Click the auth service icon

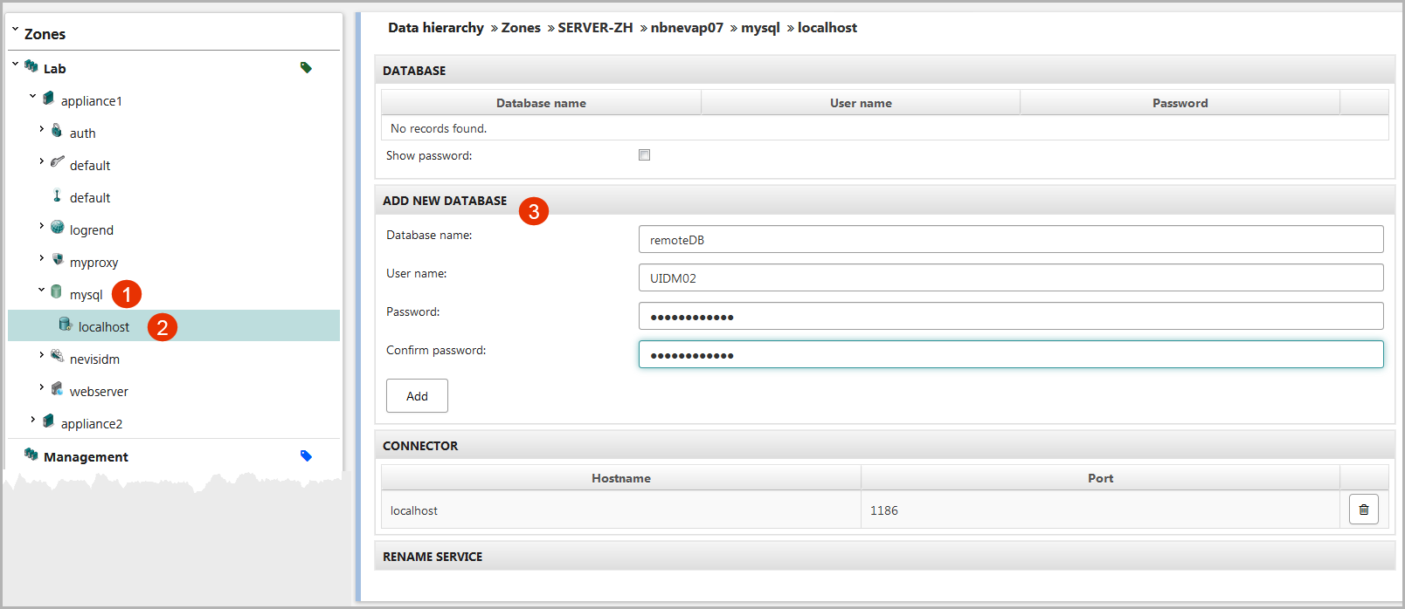(x=57, y=131)
